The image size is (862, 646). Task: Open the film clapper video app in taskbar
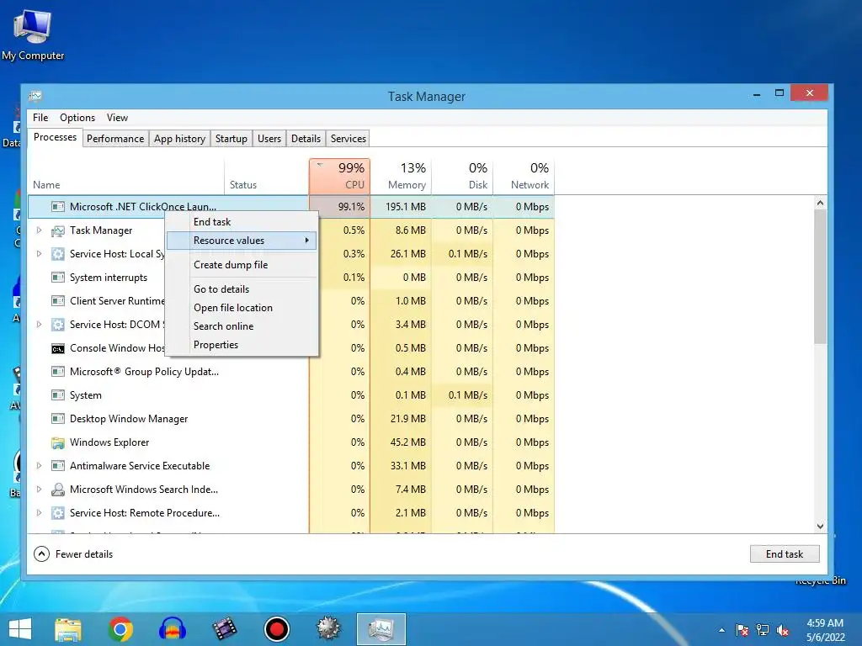pos(224,629)
